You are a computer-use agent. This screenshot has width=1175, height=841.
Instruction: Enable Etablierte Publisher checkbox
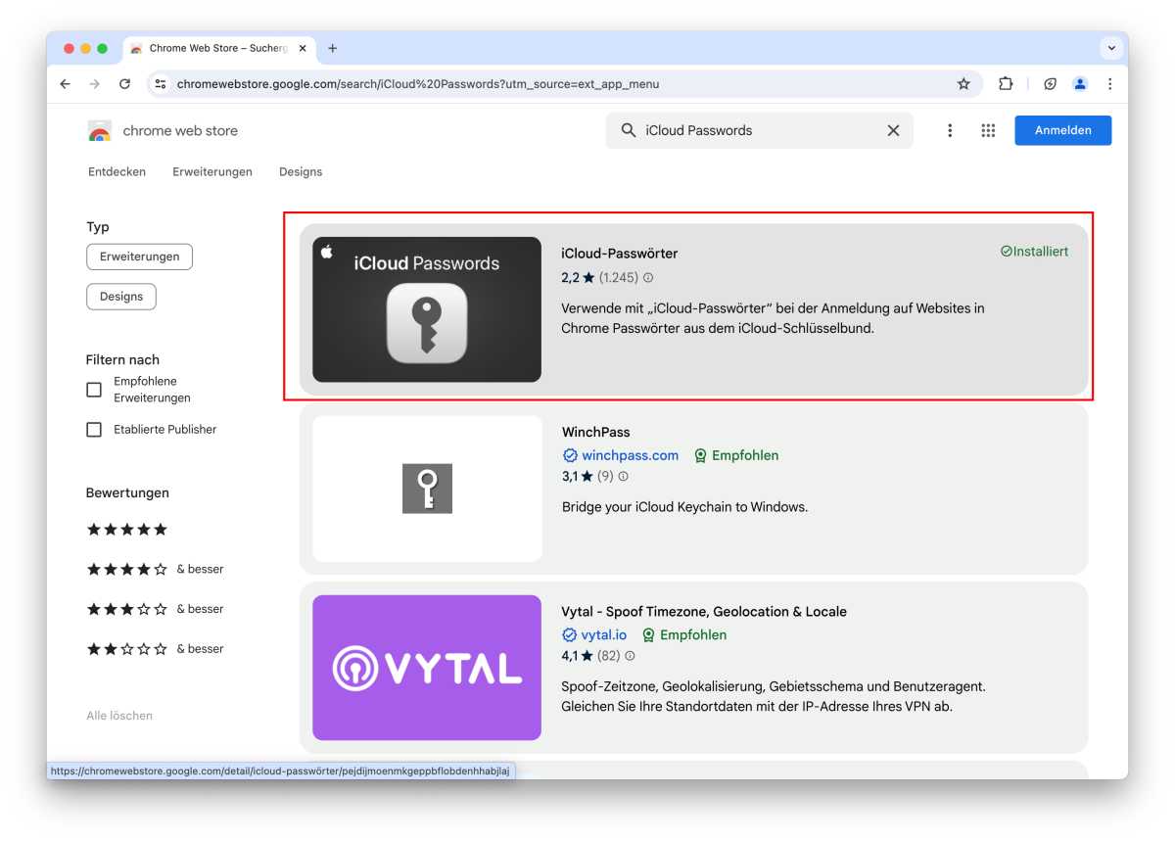(94, 429)
